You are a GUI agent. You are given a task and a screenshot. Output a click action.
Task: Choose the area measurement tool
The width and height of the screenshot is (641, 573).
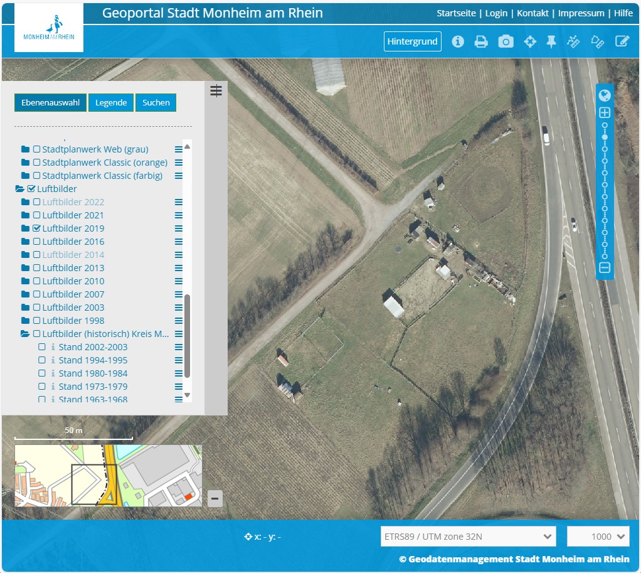click(x=598, y=41)
